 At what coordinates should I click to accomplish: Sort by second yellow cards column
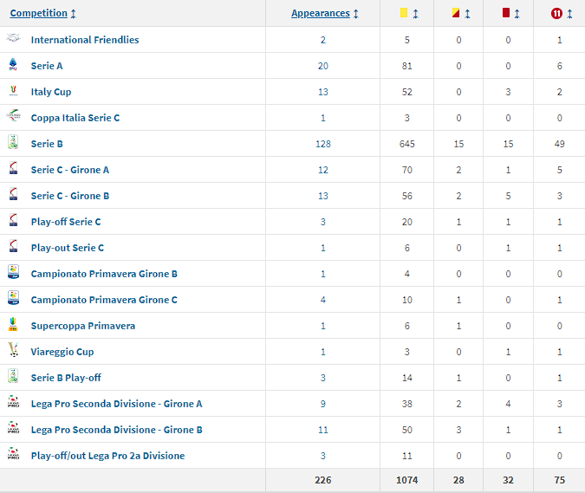tap(461, 13)
